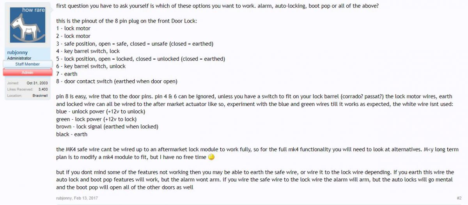Click the Administrator user title
The image size is (468, 205).
tap(19, 58)
